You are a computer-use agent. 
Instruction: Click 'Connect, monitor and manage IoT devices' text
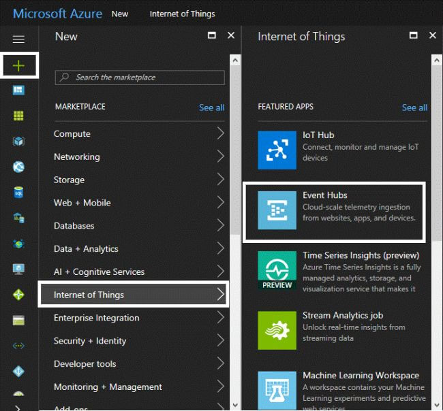coord(361,152)
